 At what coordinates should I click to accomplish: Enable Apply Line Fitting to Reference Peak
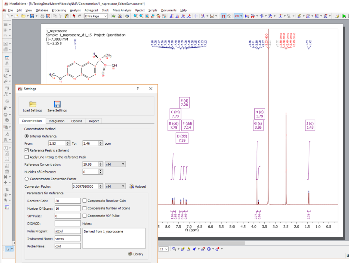point(27,157)
